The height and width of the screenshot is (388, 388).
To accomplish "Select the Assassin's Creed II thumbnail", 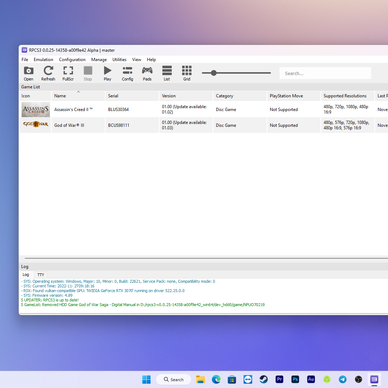I will pyautogui.click(x=35, y=110).
